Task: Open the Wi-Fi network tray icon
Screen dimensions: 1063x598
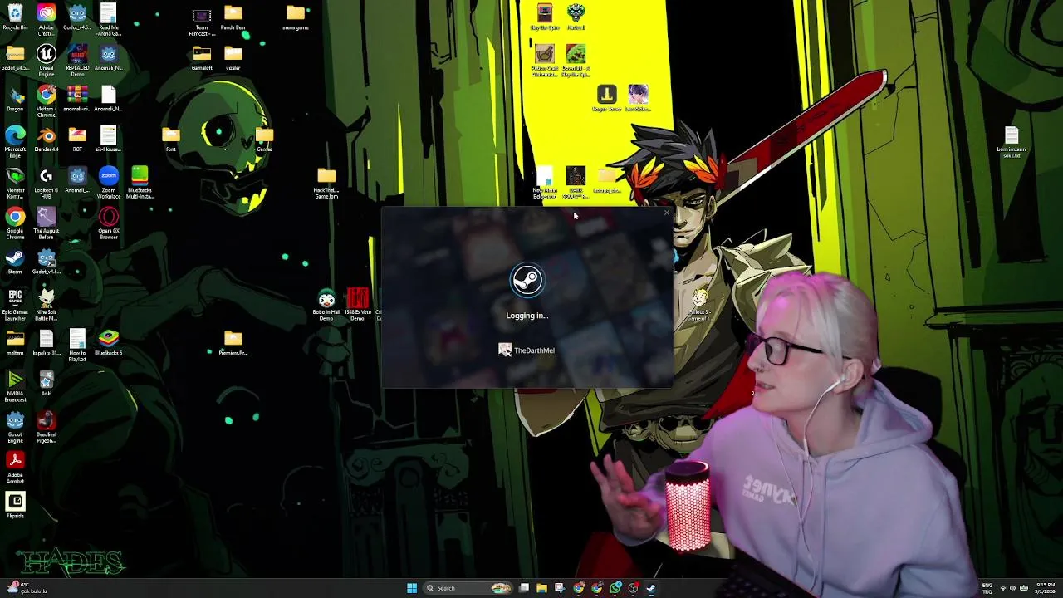Action: (1003, 588)
